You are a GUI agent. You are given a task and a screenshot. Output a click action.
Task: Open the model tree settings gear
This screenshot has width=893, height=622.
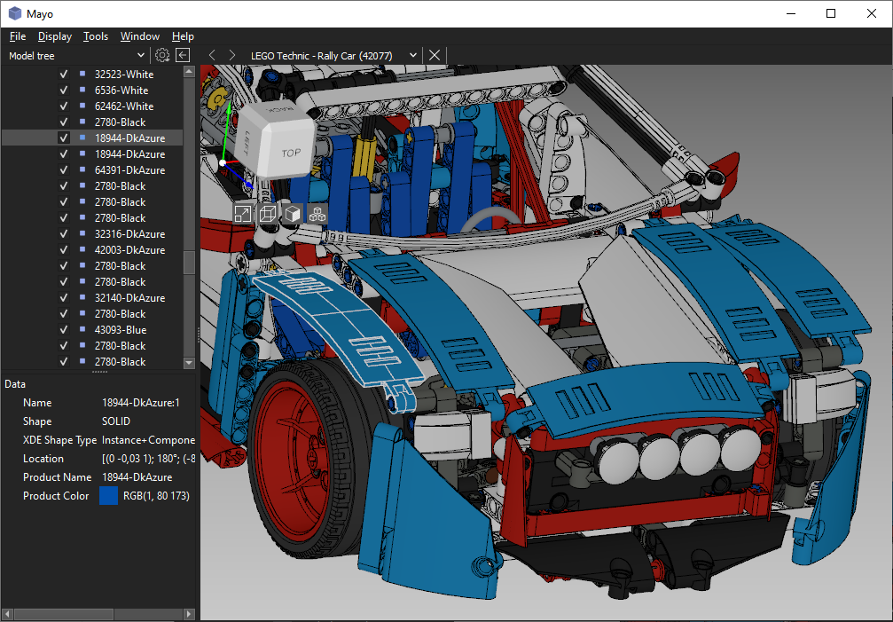click(x=162, y=55)
